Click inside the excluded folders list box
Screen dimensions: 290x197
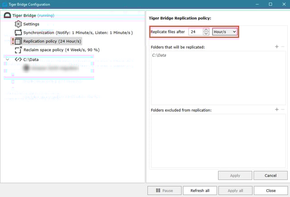[218, 141]
